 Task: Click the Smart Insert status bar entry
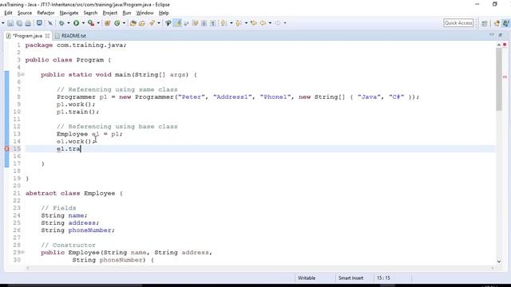[351, 278]
